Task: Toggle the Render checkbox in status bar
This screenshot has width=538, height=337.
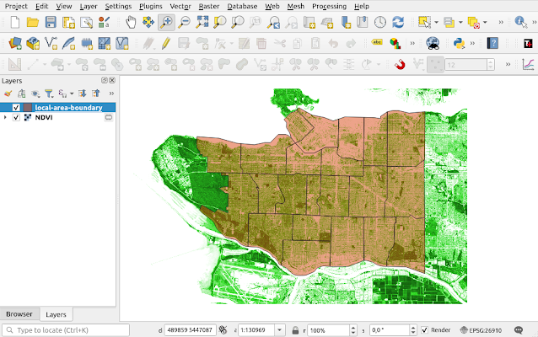Action: coord(425,330)
